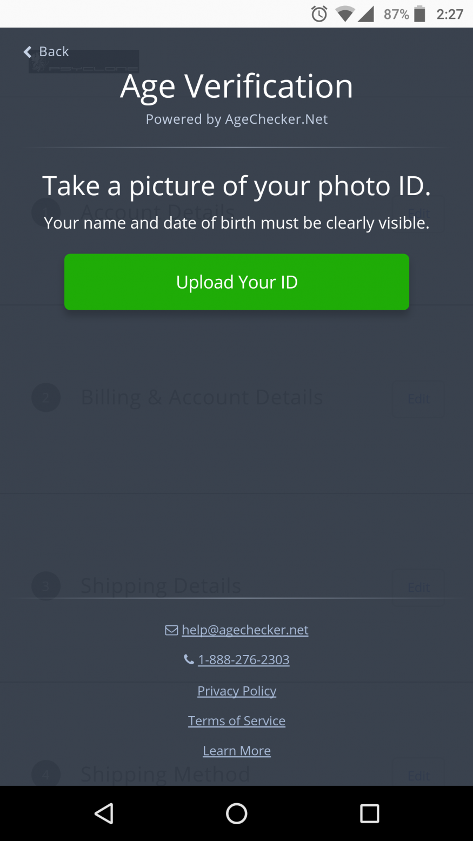Tap the alarm clock status bar icon
The width and height of the screenshot is (473, 841).
319,14
